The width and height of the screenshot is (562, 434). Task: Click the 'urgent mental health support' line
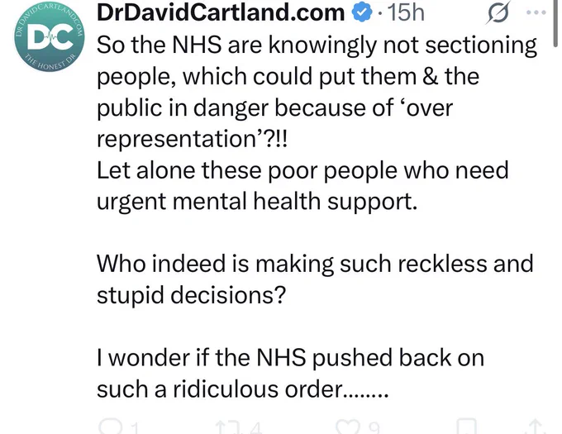[x=257, y=202]
